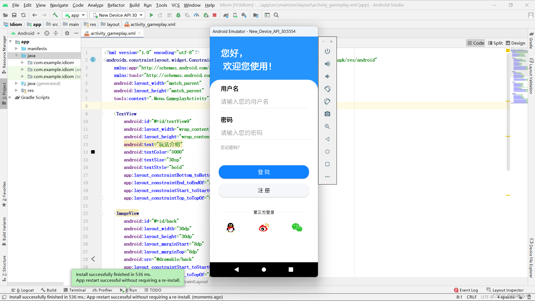Click the Make Project hammer icon

(55, 15)
